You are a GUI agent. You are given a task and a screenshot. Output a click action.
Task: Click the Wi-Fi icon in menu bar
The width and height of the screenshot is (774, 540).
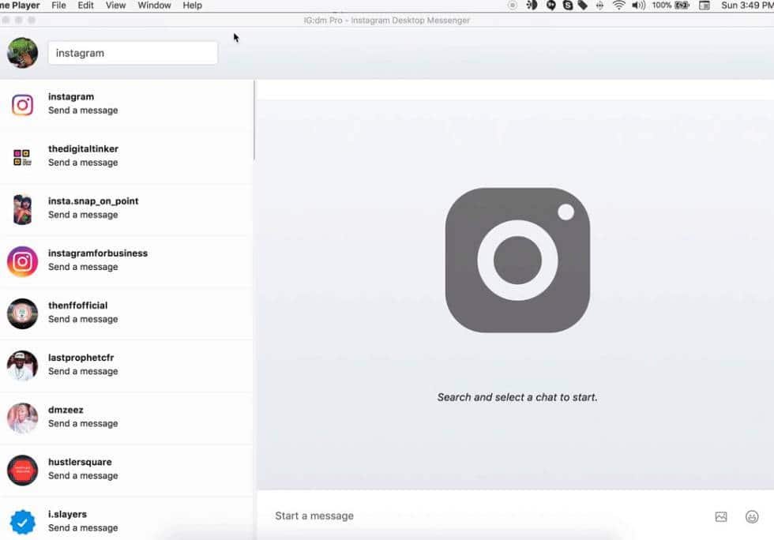618,6
